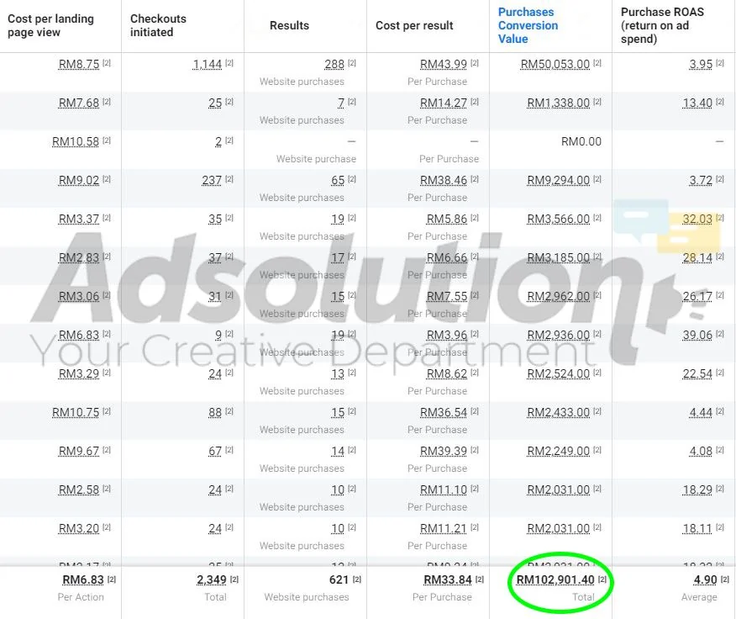Click the Purchase ROAS column header
The height and width of the screenshot is (619, 736).
[662, 25]
